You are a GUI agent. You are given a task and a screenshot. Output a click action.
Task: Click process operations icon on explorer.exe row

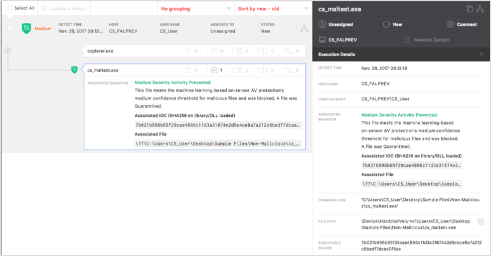290,51
